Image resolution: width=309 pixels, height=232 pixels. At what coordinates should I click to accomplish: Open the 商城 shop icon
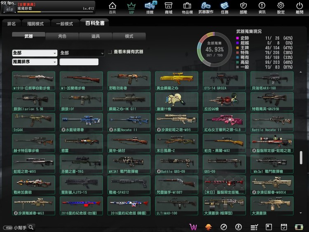pyautogui.click(x=169, y=7)
